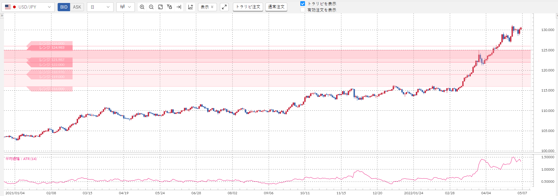Expand chart to fullscreen arrows icon
558x196 pixels.
coord(224,7)
